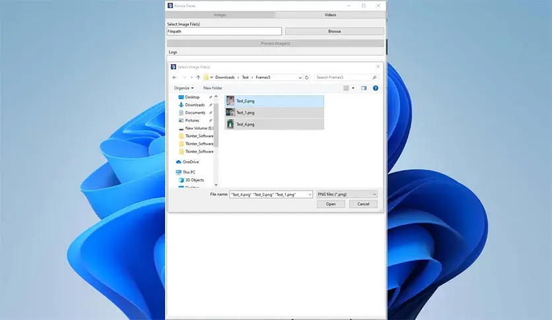Switch to the Images tab
This screenshot has height=320, width=552.
coord(220,15)
